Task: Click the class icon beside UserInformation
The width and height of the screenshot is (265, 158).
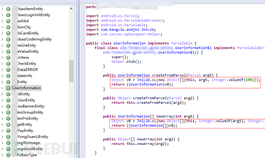Action: (x=8, y=88)
